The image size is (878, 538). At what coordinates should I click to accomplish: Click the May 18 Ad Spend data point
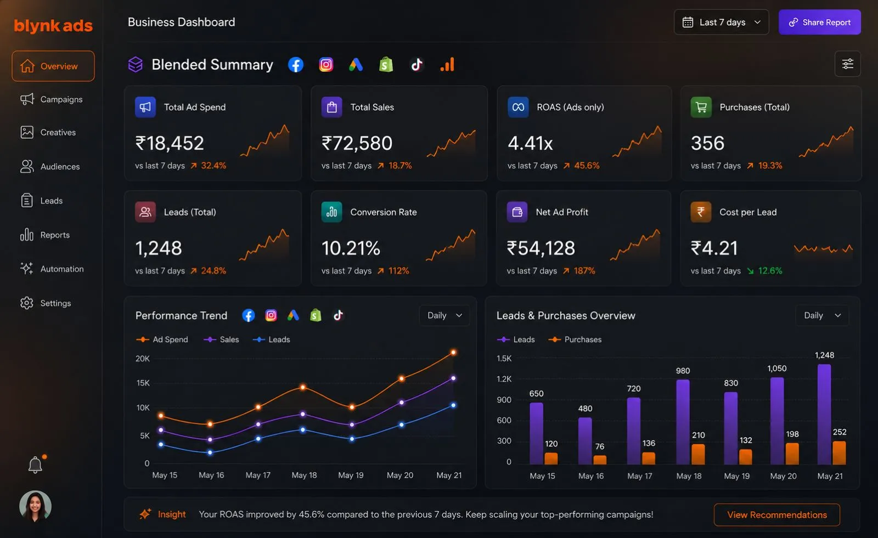tap(303, 387)
